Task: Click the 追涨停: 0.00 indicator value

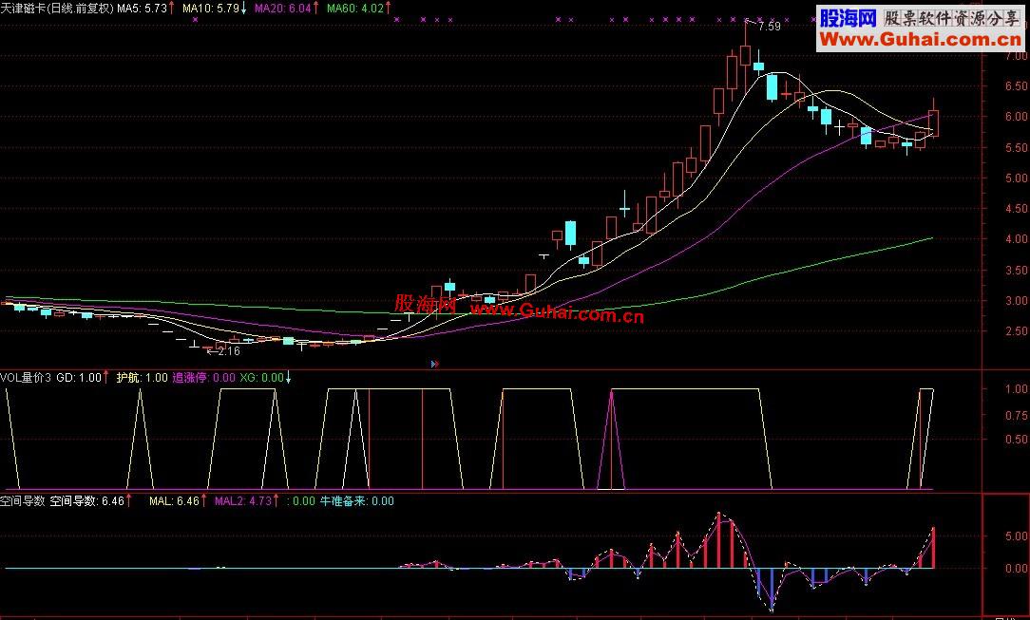Action: pyautogui.click(x=203, y=377)
